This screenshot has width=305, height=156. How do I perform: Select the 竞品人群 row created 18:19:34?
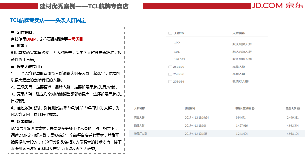pos(217,118)
